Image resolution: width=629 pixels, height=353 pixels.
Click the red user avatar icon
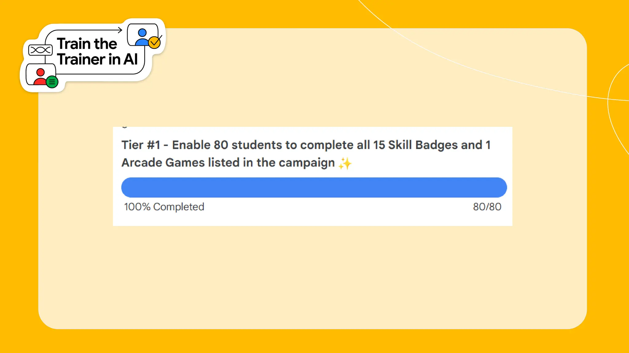(40, 77)
